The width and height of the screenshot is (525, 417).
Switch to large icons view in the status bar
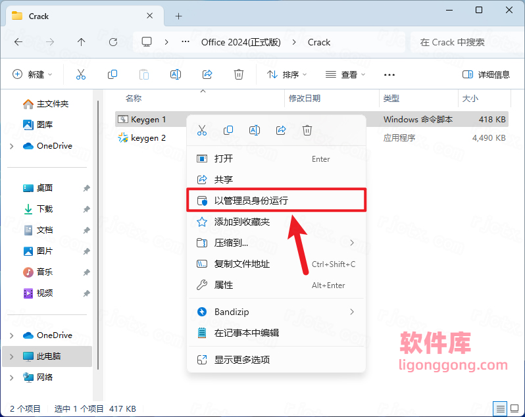514,408
